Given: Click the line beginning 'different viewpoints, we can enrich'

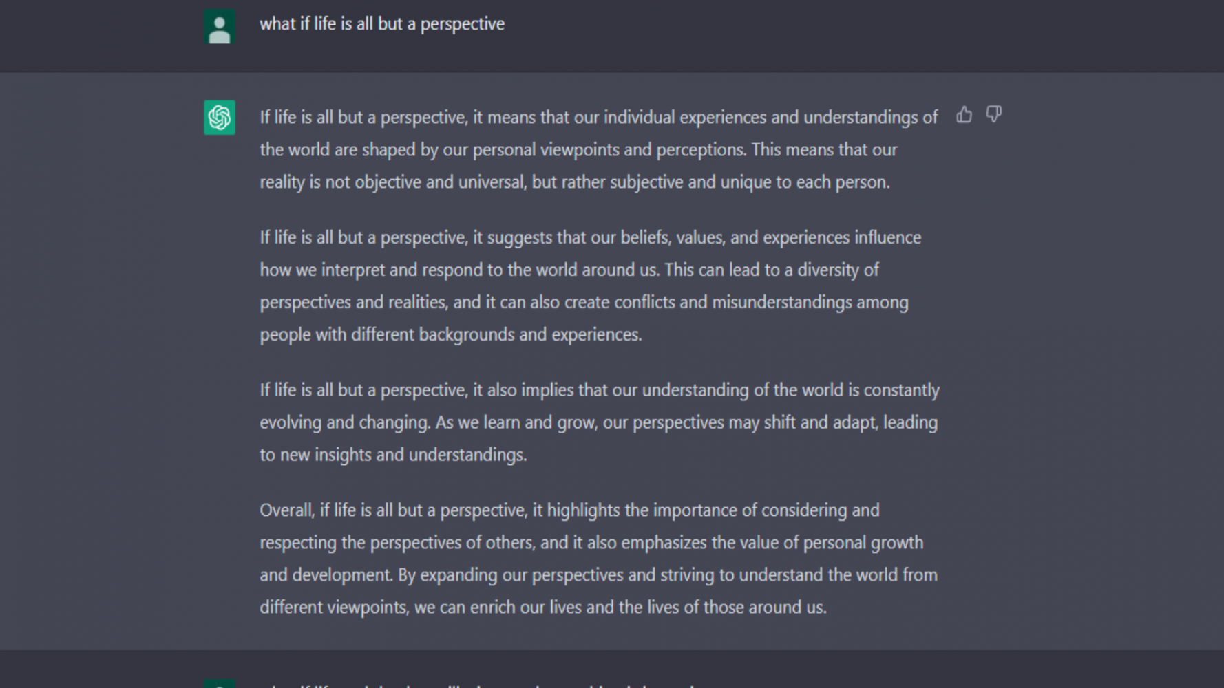Looking at the screenshot, I should [x=543, y=608].
